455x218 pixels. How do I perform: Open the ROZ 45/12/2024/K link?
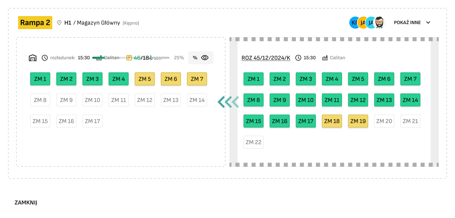coord(266,58)
